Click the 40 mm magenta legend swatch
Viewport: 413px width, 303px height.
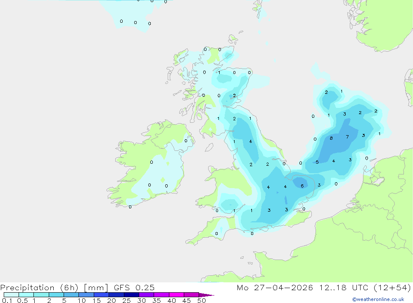tap(176, 295)
